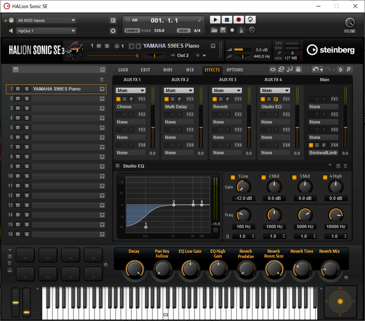
Task: Solo slot 1 YAMAHA S90ES Piano
Action: click(27, 89)
